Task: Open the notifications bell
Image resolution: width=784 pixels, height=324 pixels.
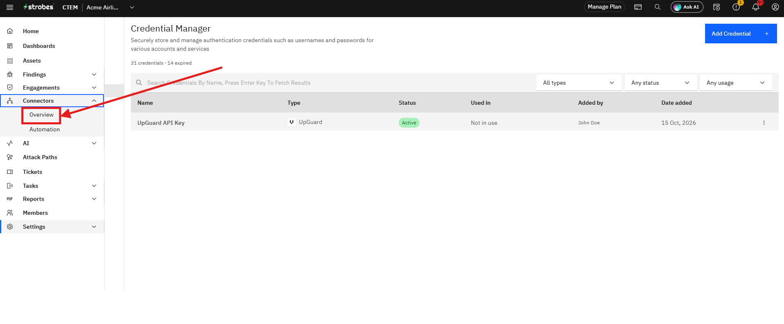Action: tap(756, 7)
